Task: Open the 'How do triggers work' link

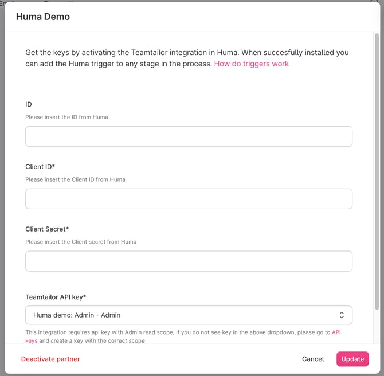Action: pyautogui.click(x=251, y=64)
